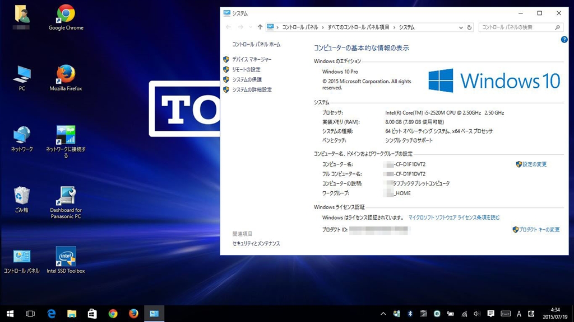The height and width of the screenshot is (322, 574).
Task: Open システムの保護 link
Action: (x=247, y=79)
